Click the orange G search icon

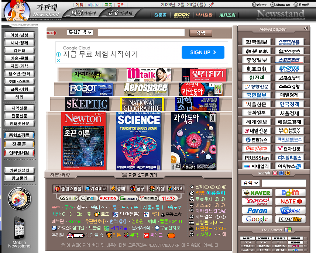[288, 173]
